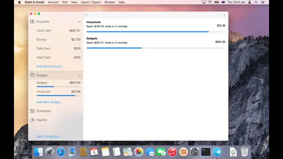283x159 pixels.
Task: Open Launchpad from the Dock
Action: pyautogui.click(x=49, y=152)
